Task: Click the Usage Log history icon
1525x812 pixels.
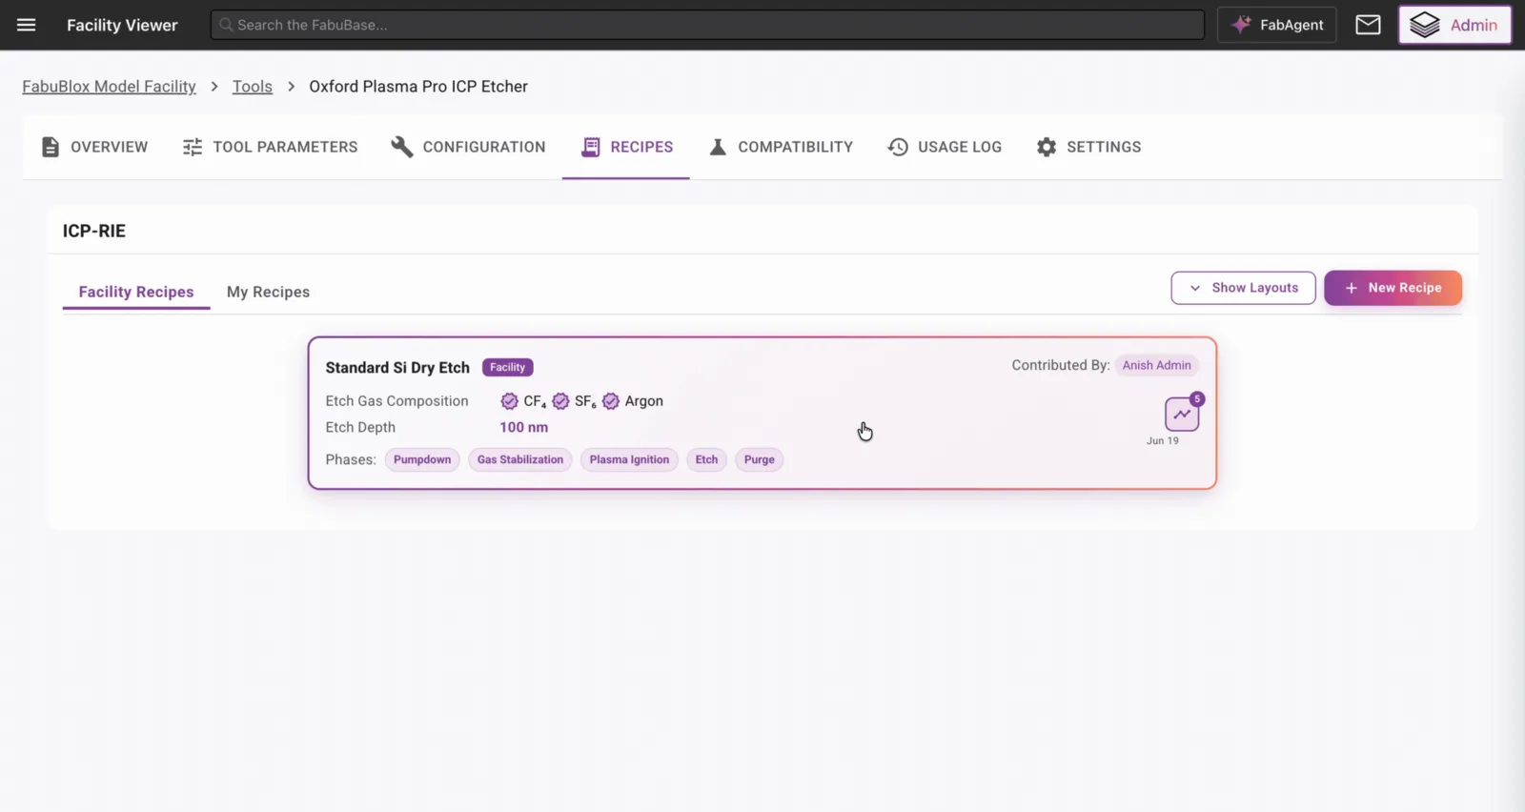Action: coord(898,147)
